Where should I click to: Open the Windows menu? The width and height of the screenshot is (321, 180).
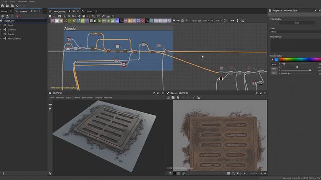point(22,1)
